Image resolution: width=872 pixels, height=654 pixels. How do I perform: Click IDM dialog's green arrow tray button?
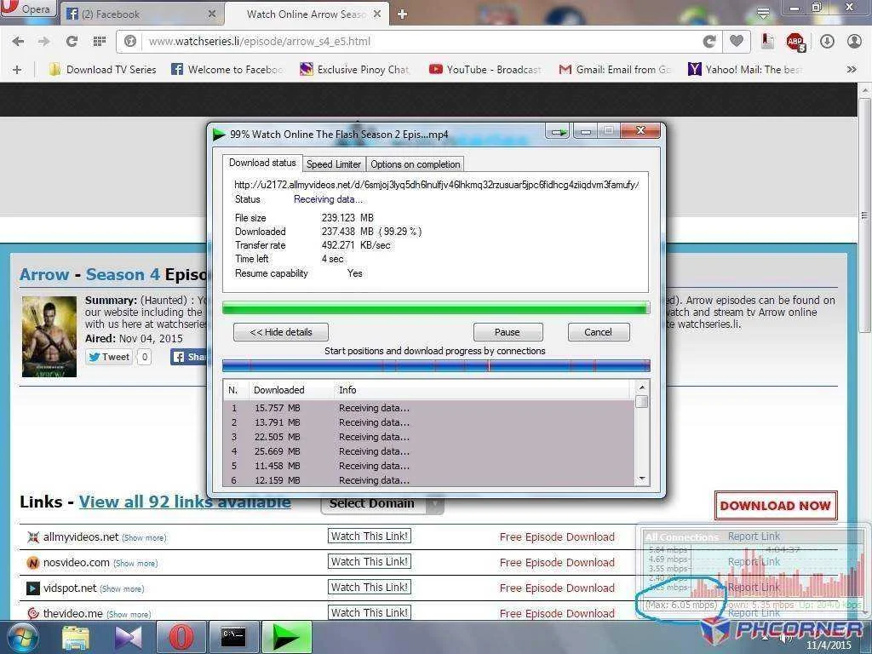(x=558, y=132)
